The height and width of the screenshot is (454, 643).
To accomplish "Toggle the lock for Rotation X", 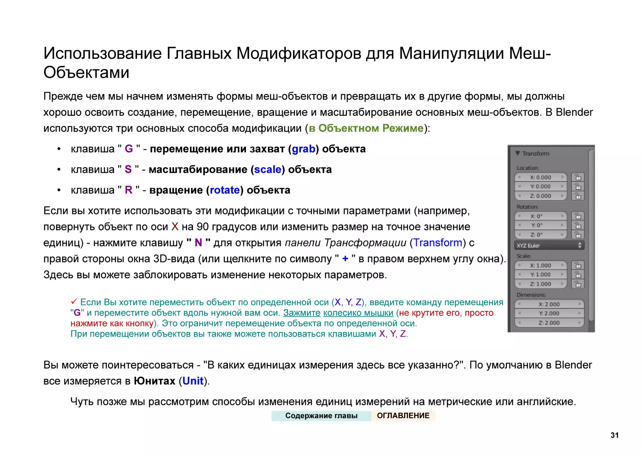I will 578,216.
